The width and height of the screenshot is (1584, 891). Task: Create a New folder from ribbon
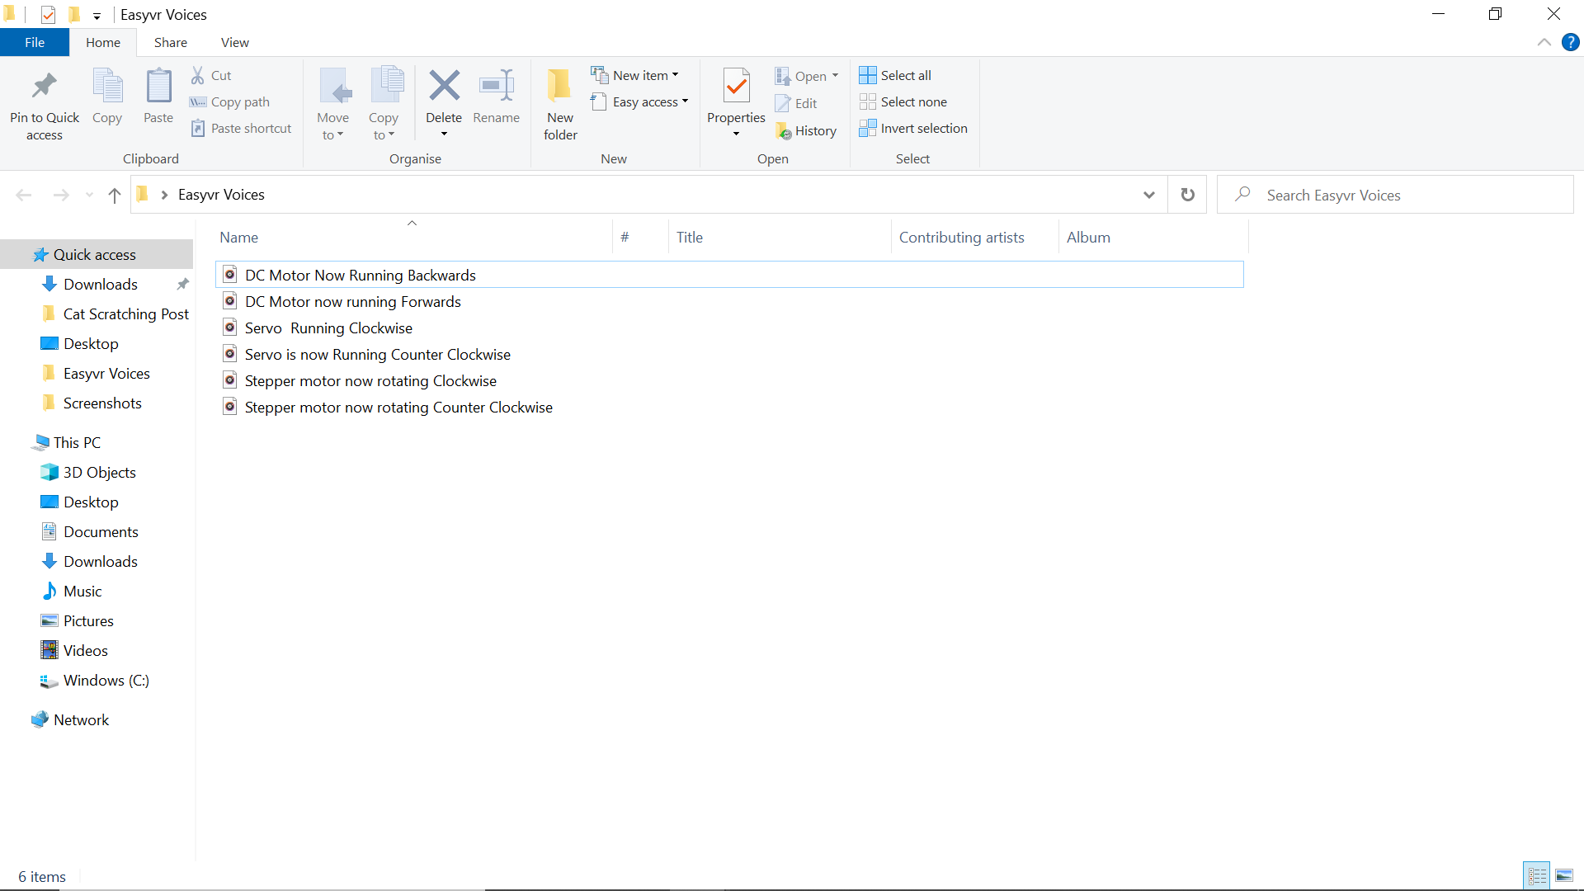pyautogui.click(x=560, y=104)
